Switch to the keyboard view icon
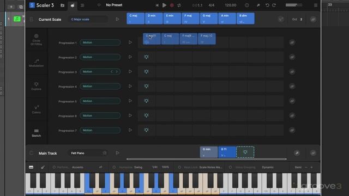 (31, 167)
